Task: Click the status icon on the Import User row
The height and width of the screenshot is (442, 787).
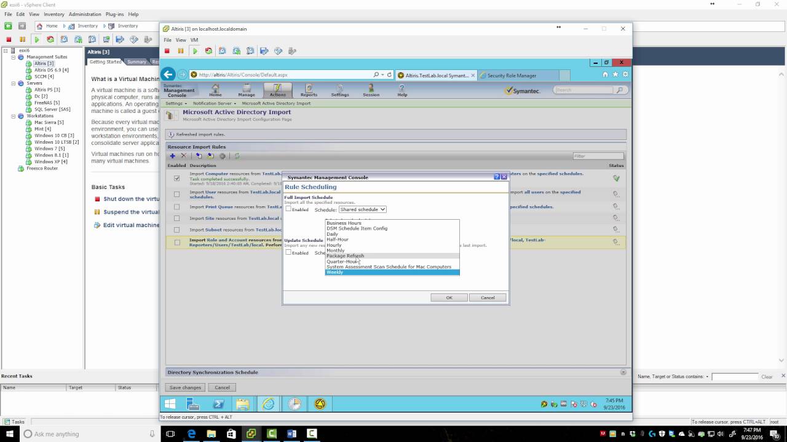Action: 615,194
